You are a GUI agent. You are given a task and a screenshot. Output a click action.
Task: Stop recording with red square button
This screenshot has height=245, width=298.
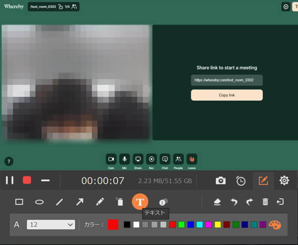pos(27,180)
